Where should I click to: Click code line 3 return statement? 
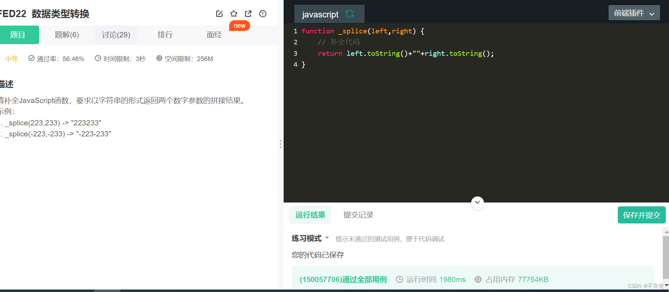point(406,53)
